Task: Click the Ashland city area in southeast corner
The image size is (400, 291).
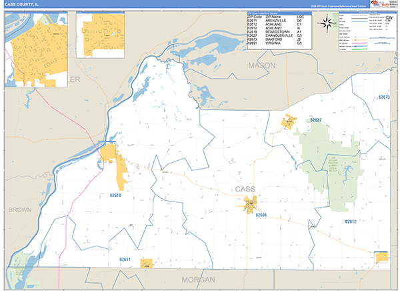Action: pos(381,257)
